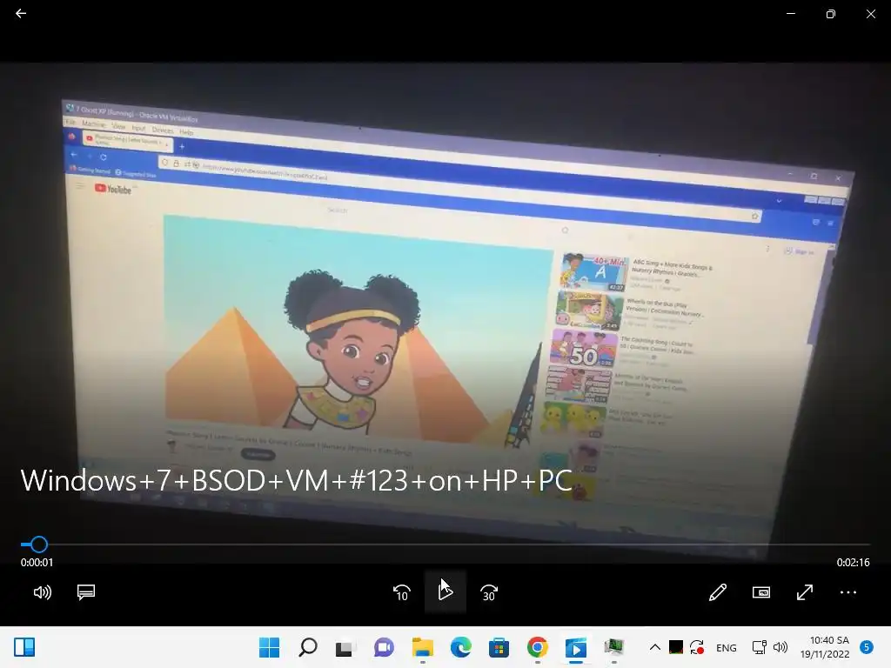Screen dimensions: 891x668
Task: Click the 0:02:16 duration label
Action: coord(853,563)
